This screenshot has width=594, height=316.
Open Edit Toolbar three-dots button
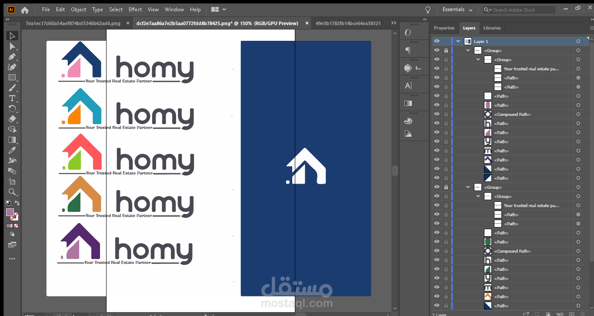[12, 259]
